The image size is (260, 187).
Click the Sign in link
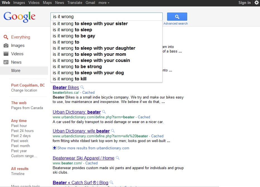pyautogui.click(x=245, y=3)
